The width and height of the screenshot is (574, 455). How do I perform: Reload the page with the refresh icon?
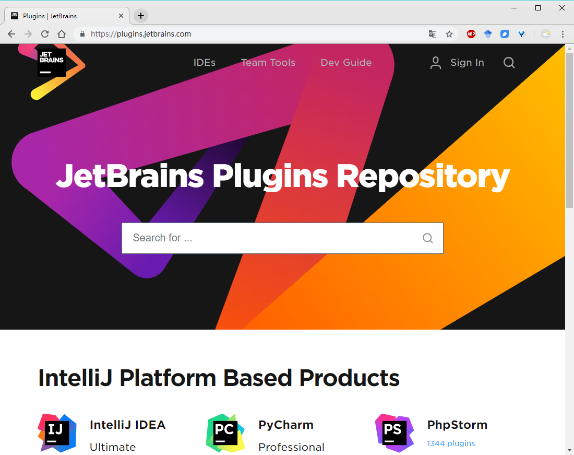(x=45, y=34)
